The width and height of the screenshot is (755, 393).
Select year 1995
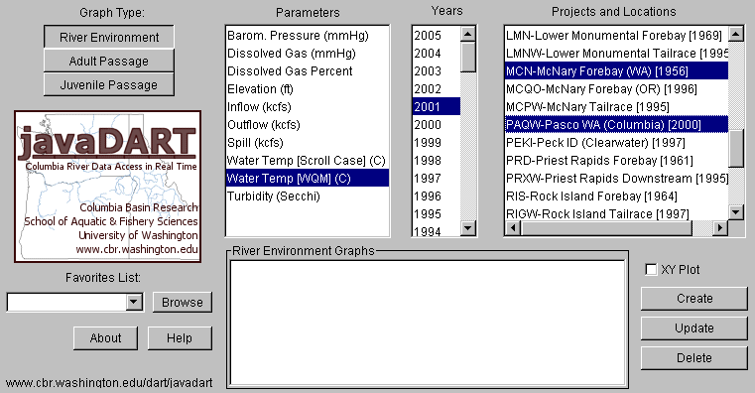pyautogui.click(x=437, y=213)
